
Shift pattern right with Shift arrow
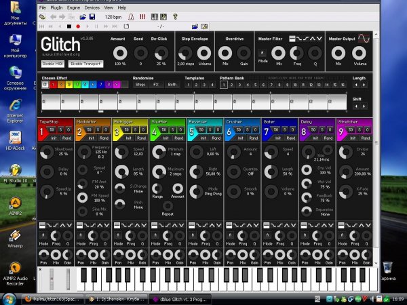click(x=364, y=106)
